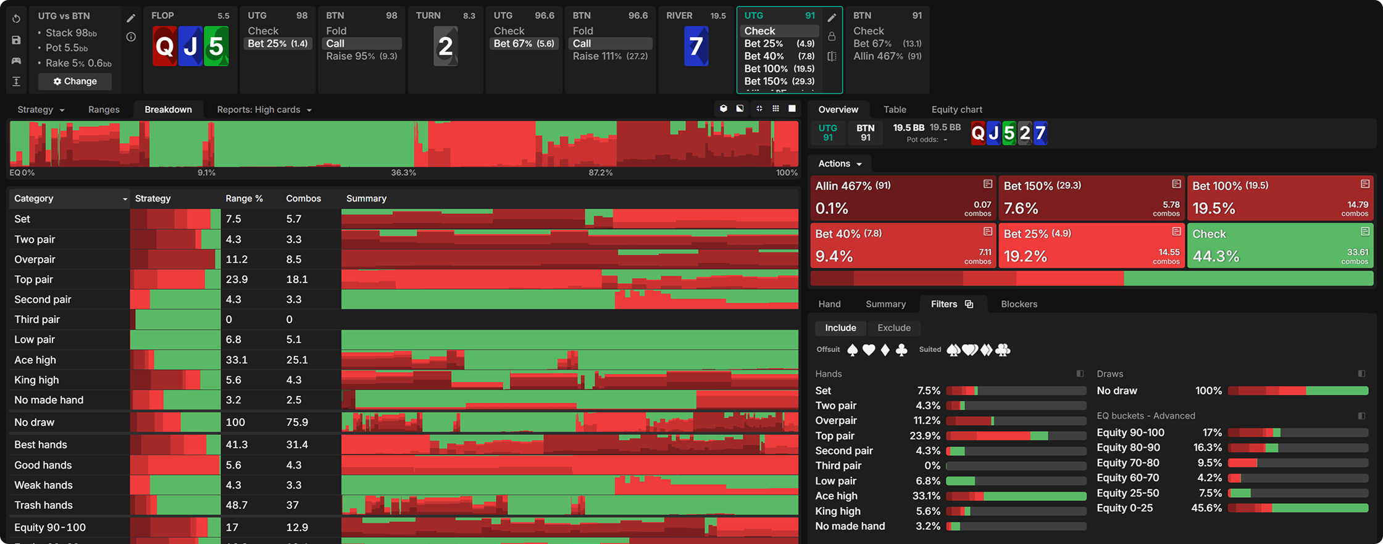Viewport: 1383px width, 544px height.
Task: Click the copy icon next to Filters tab
Action: click(969, 304)
